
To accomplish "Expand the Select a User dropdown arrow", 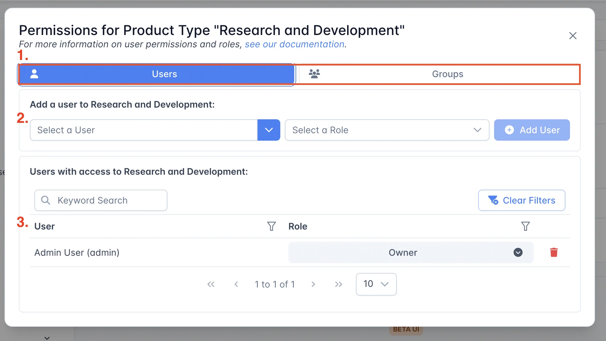I will [269, 130].
